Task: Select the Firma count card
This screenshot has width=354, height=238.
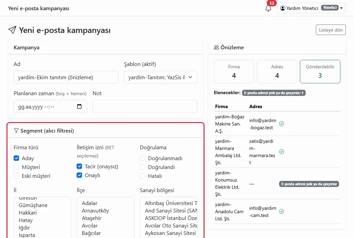Action: (x=234, y=71)
